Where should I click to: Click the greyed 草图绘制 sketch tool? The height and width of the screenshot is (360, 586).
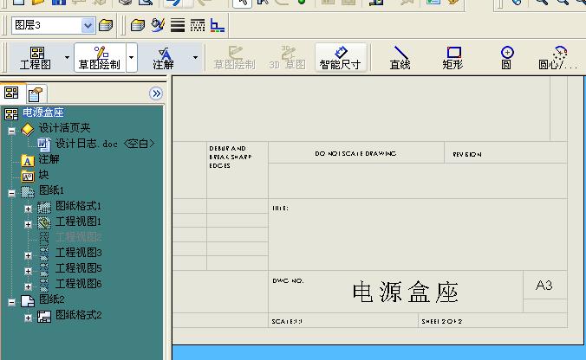[234, 58]
